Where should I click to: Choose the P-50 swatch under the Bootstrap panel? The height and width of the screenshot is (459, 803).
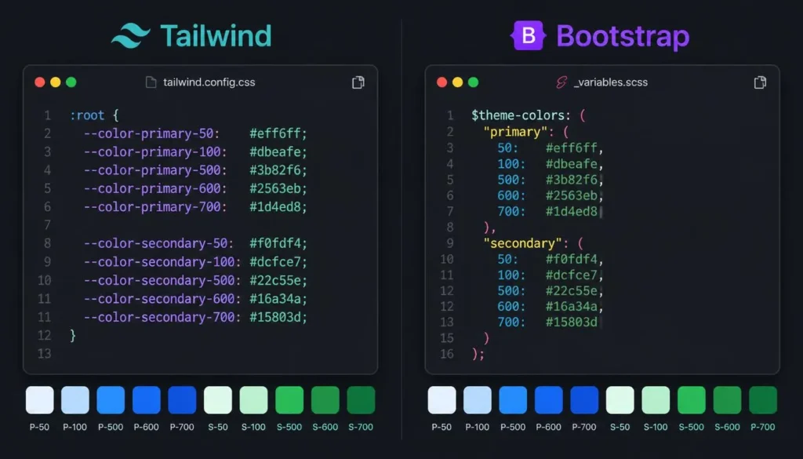point(442,400)
